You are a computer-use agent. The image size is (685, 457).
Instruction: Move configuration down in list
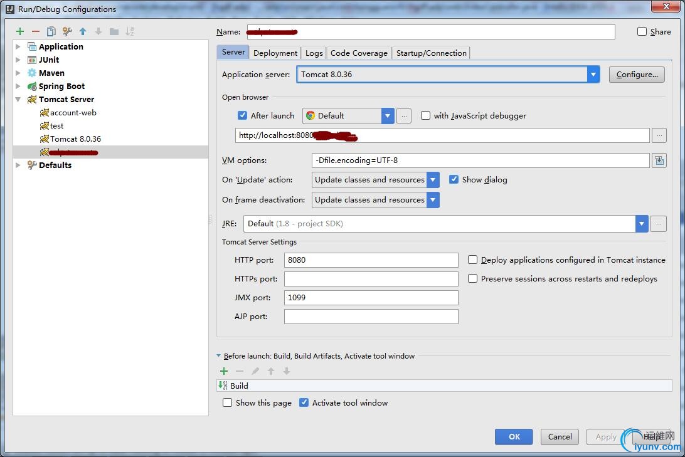pyautogui.click(x=98, y=31)
